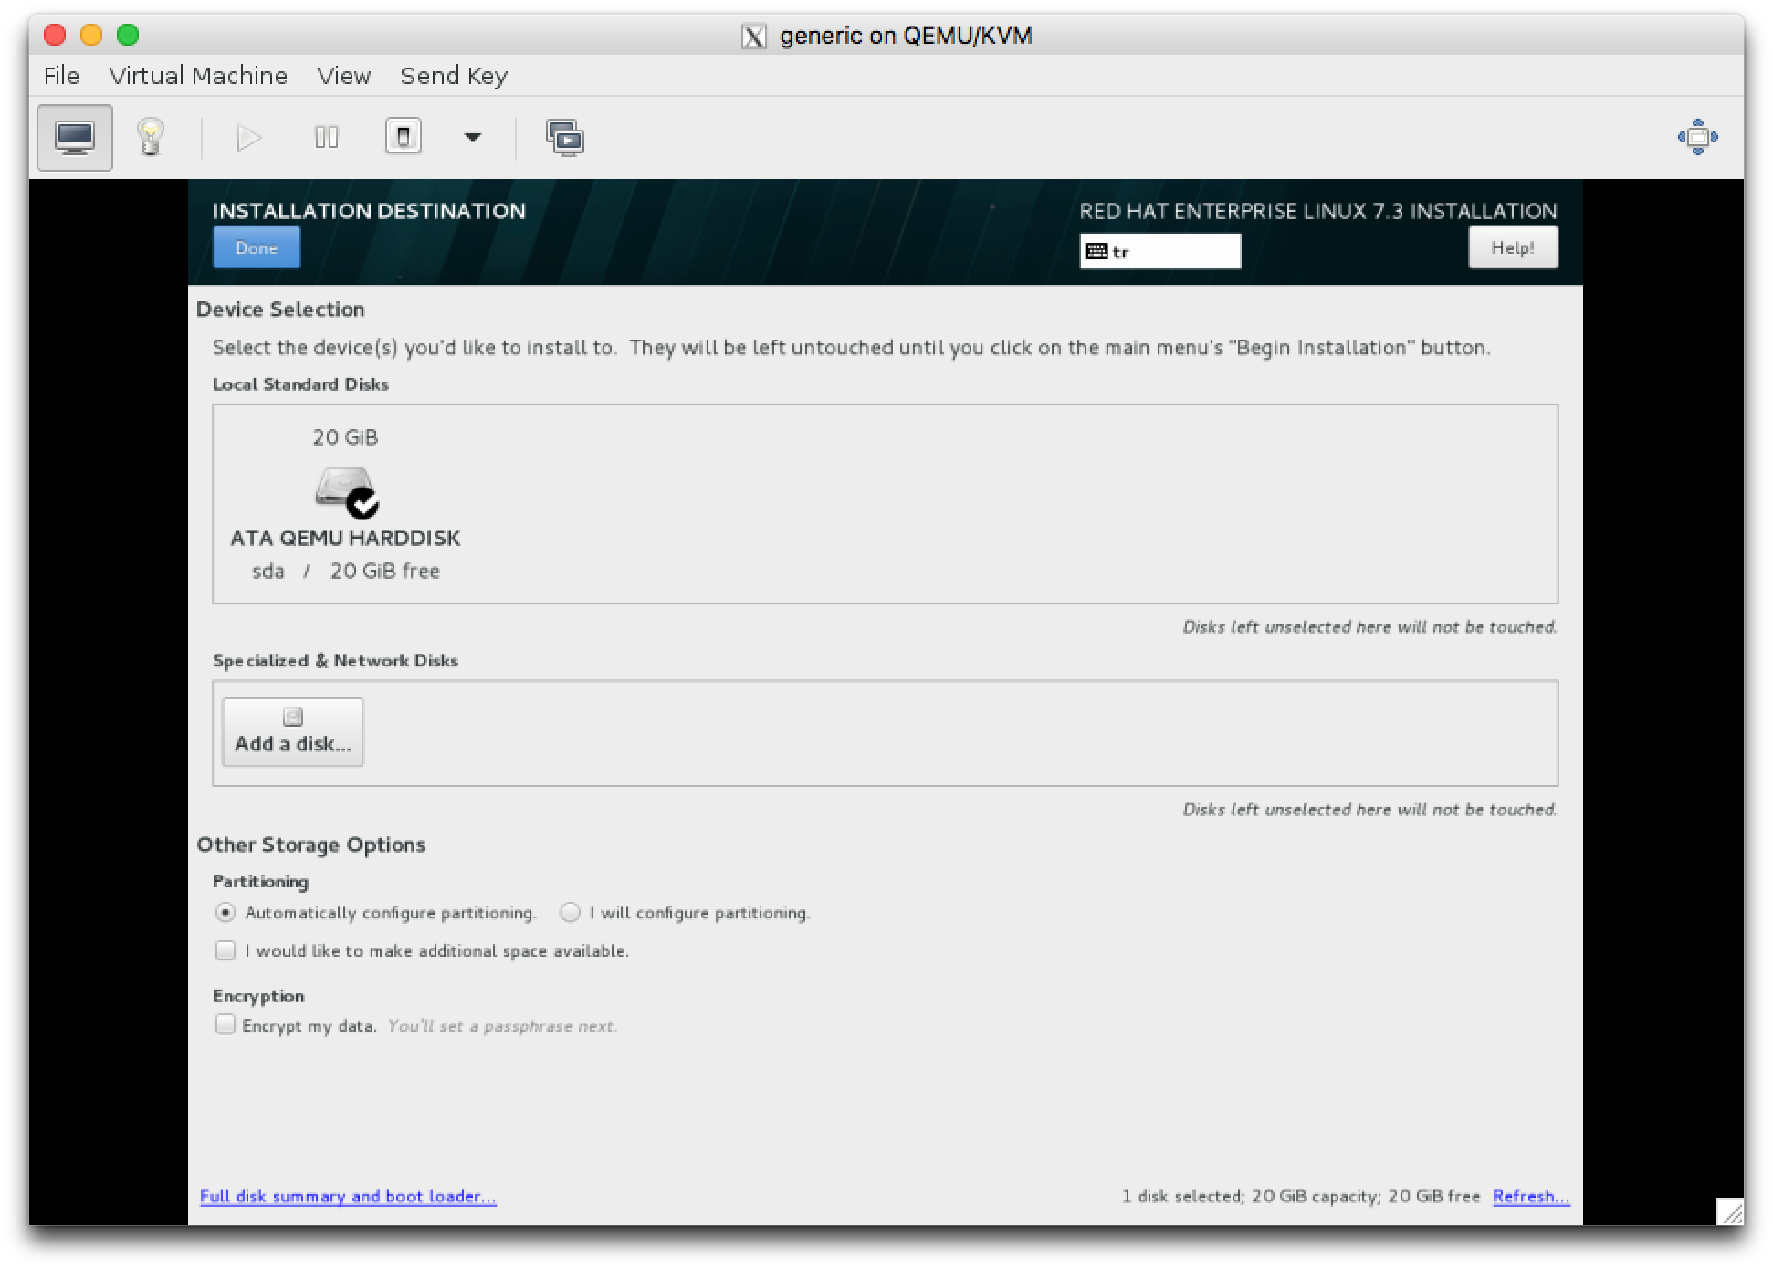This screenshot has height=1269, width=1773.
Task: Open the Send Key menu
Action: coord(454,76)
